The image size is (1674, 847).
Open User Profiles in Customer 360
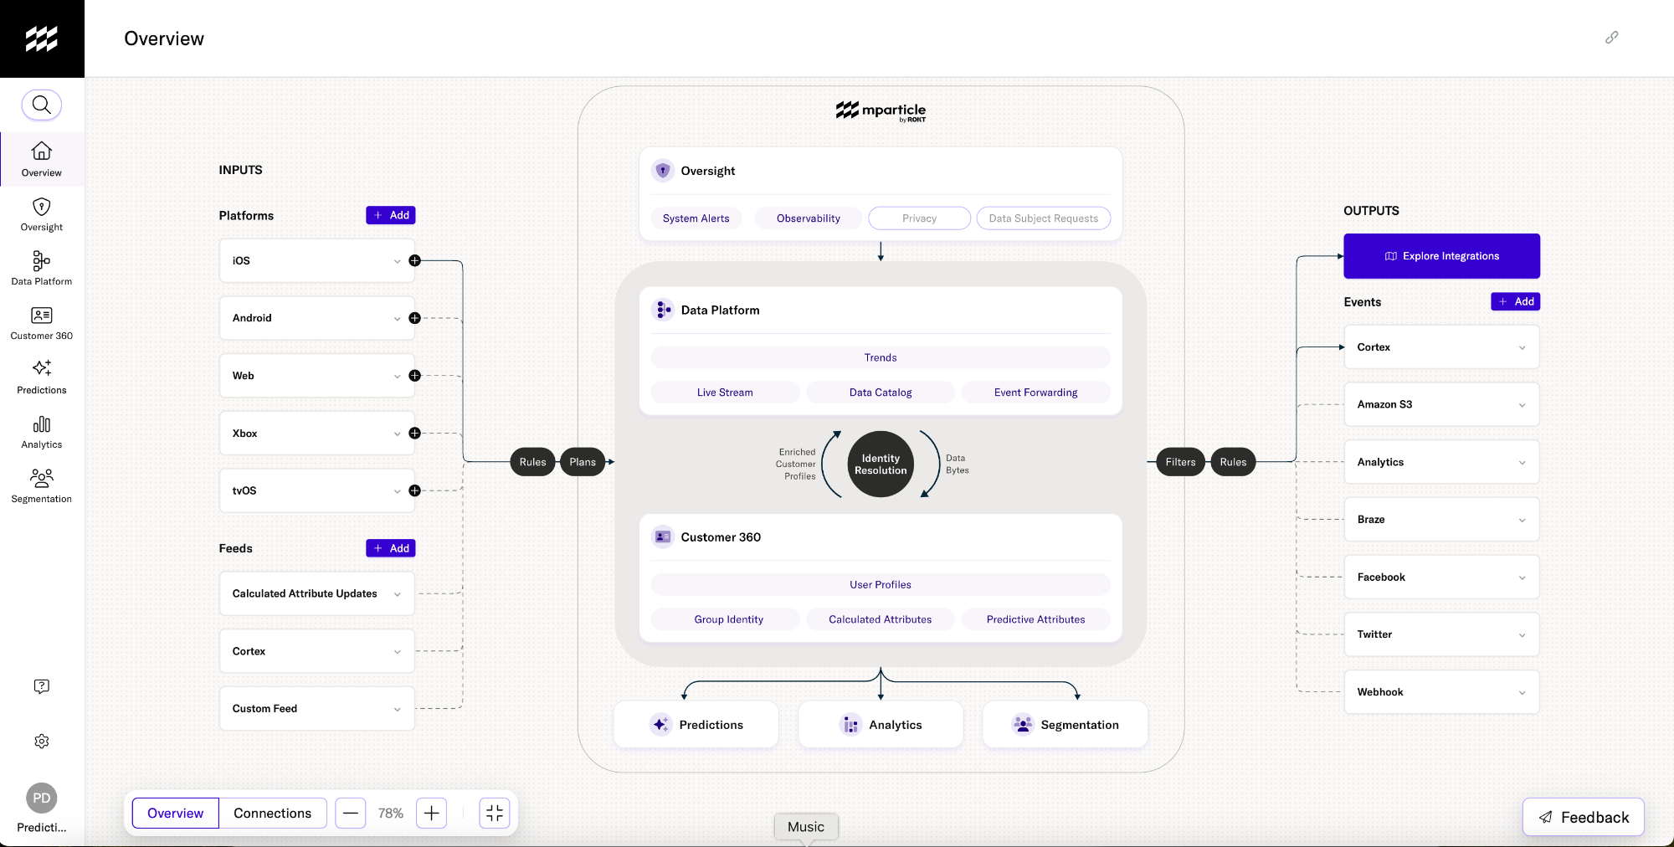pyautogui.click(x=881, y=585)
